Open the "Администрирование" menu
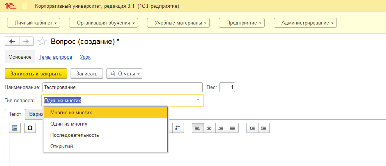Screen dimensions: 386x166 point(305,23)
